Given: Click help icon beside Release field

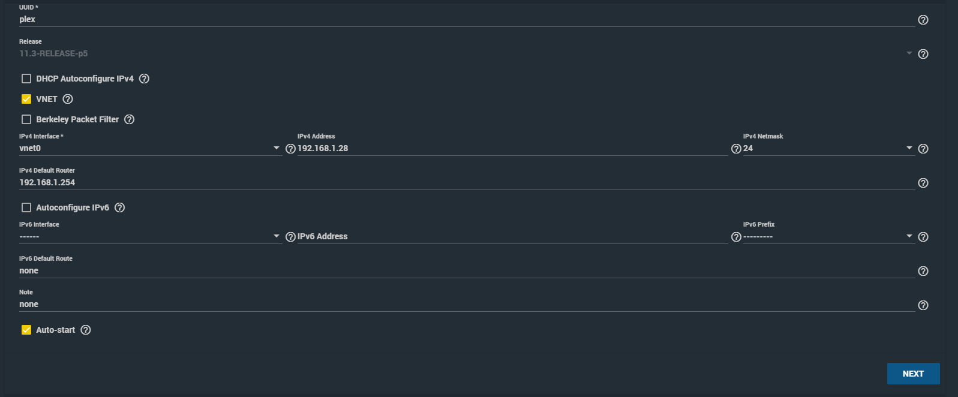Looking at the screenshot, I should click(923, 54).
